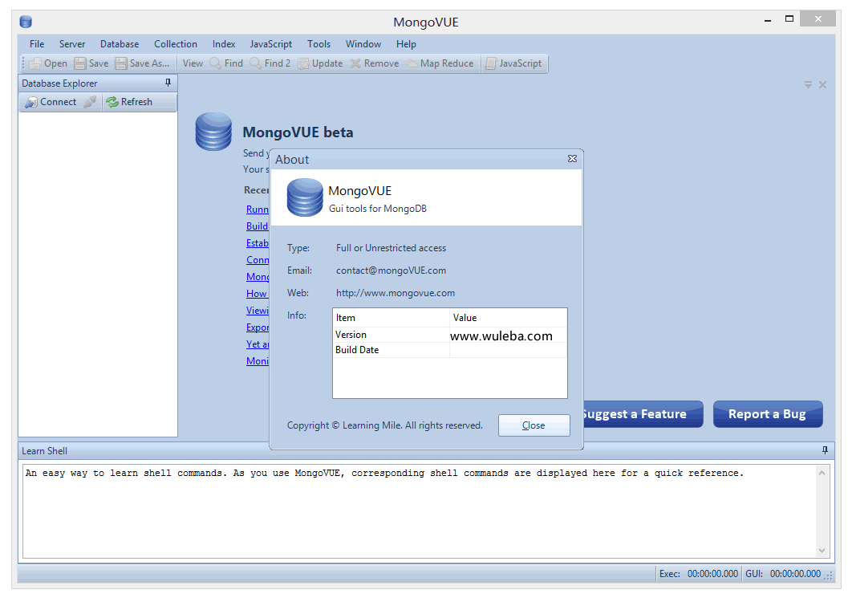Close the About dialog with the X
This screenshot has height=602, width=852.
pos(572,159)
